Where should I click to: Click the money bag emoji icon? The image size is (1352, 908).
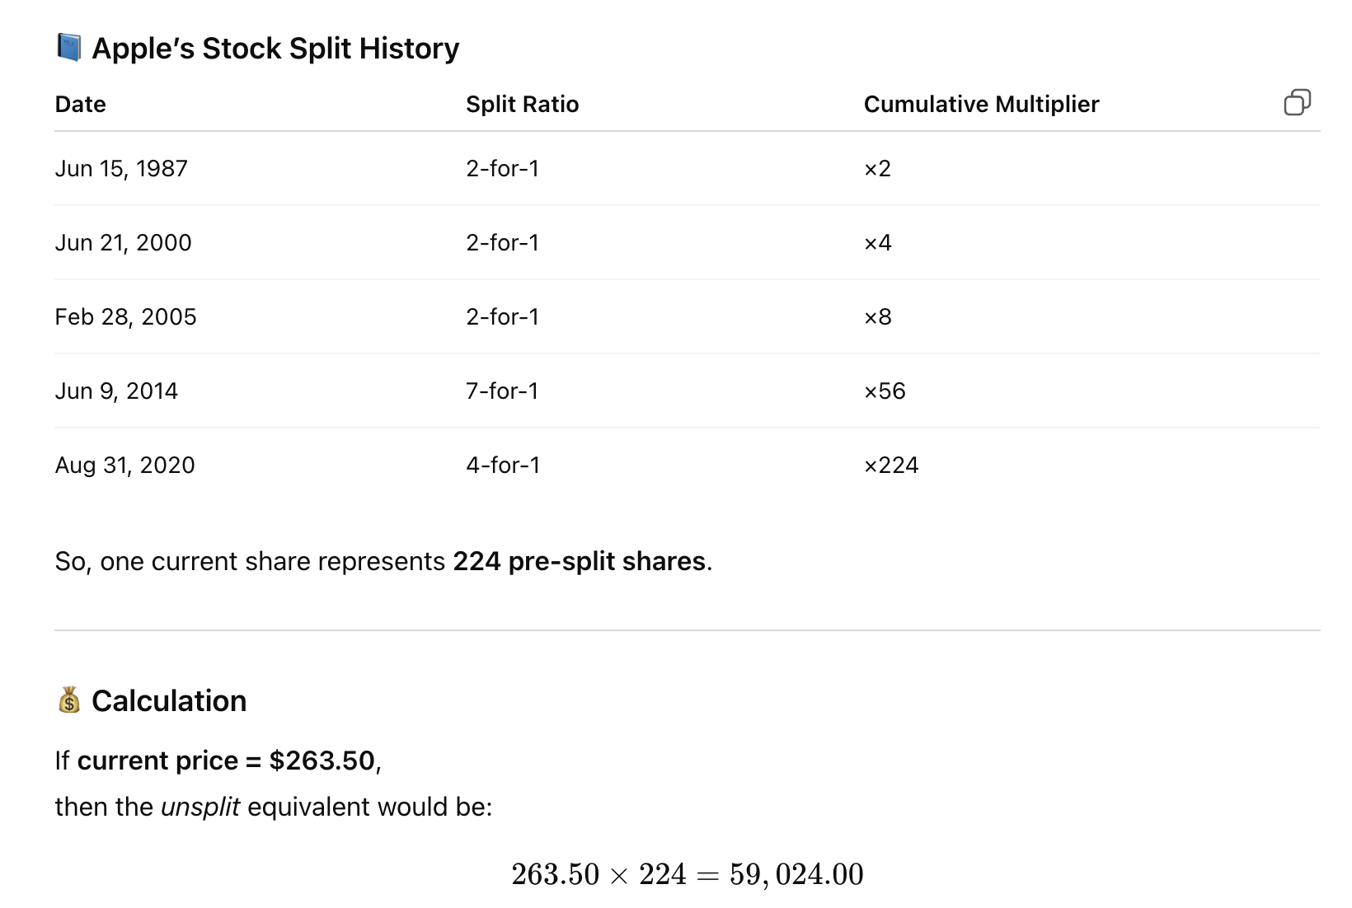click(69, 700)
